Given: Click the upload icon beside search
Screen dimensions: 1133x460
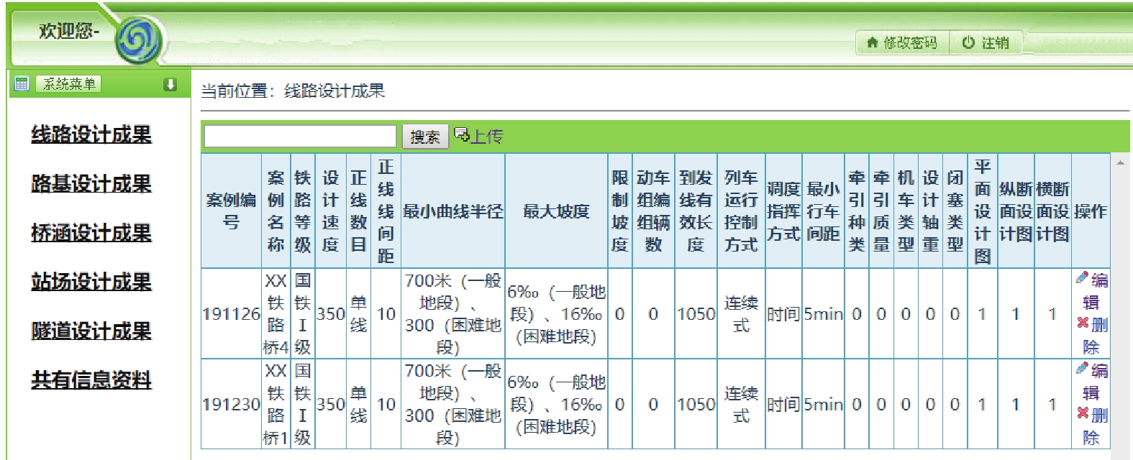Looking at the screenshot, I should (461, 134).
